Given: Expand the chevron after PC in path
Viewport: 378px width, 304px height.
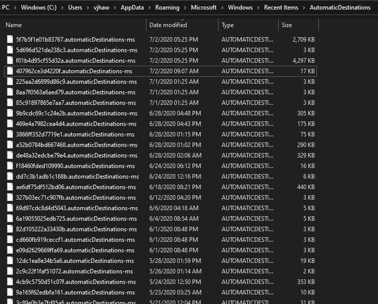Looking at the screenshot, I should point(15,8).
